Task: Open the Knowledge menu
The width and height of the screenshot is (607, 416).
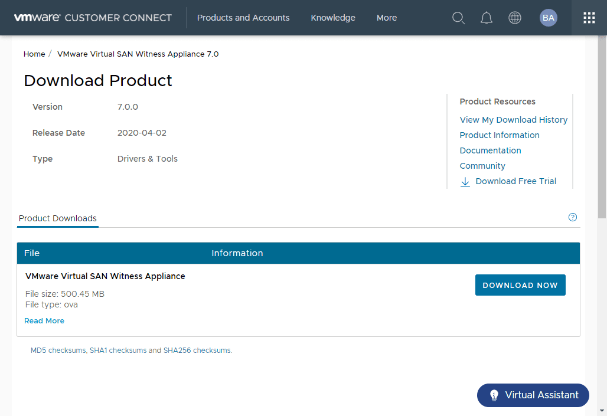Action: click(x=333, y=18)
